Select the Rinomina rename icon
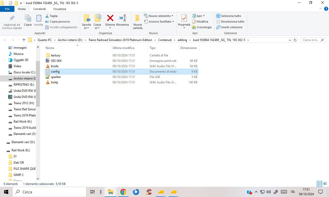Screen dimensions: 329x197 123,18
